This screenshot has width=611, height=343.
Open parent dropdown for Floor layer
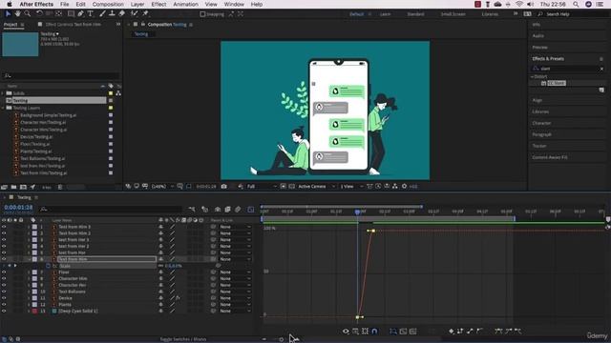(x=235, y=272)
